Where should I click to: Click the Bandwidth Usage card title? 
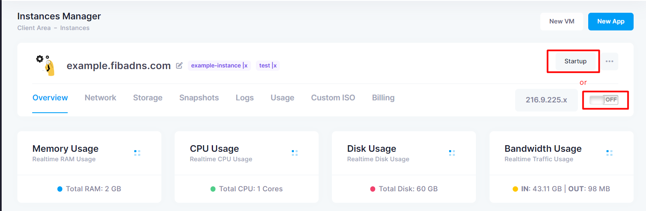[x=543, y=148]
